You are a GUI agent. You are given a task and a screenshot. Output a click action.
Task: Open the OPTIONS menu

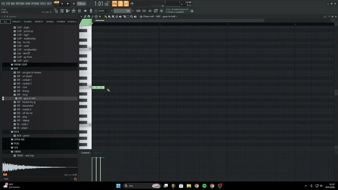coord(35,4)
